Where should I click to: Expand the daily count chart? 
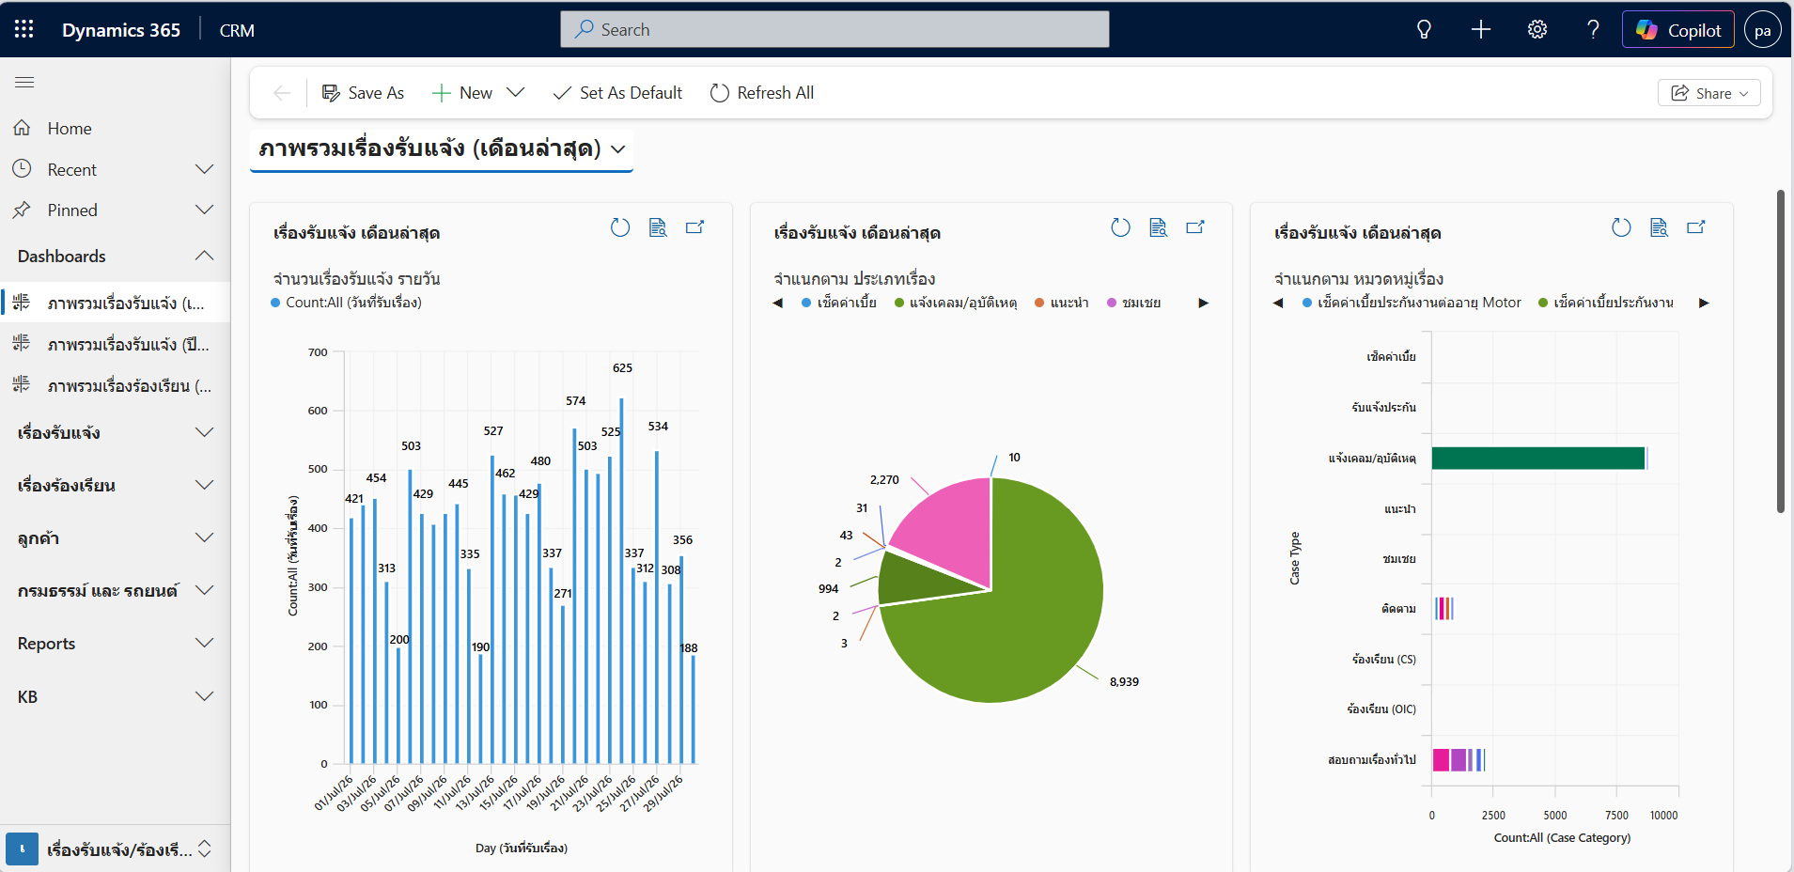(x=695, y=227)
